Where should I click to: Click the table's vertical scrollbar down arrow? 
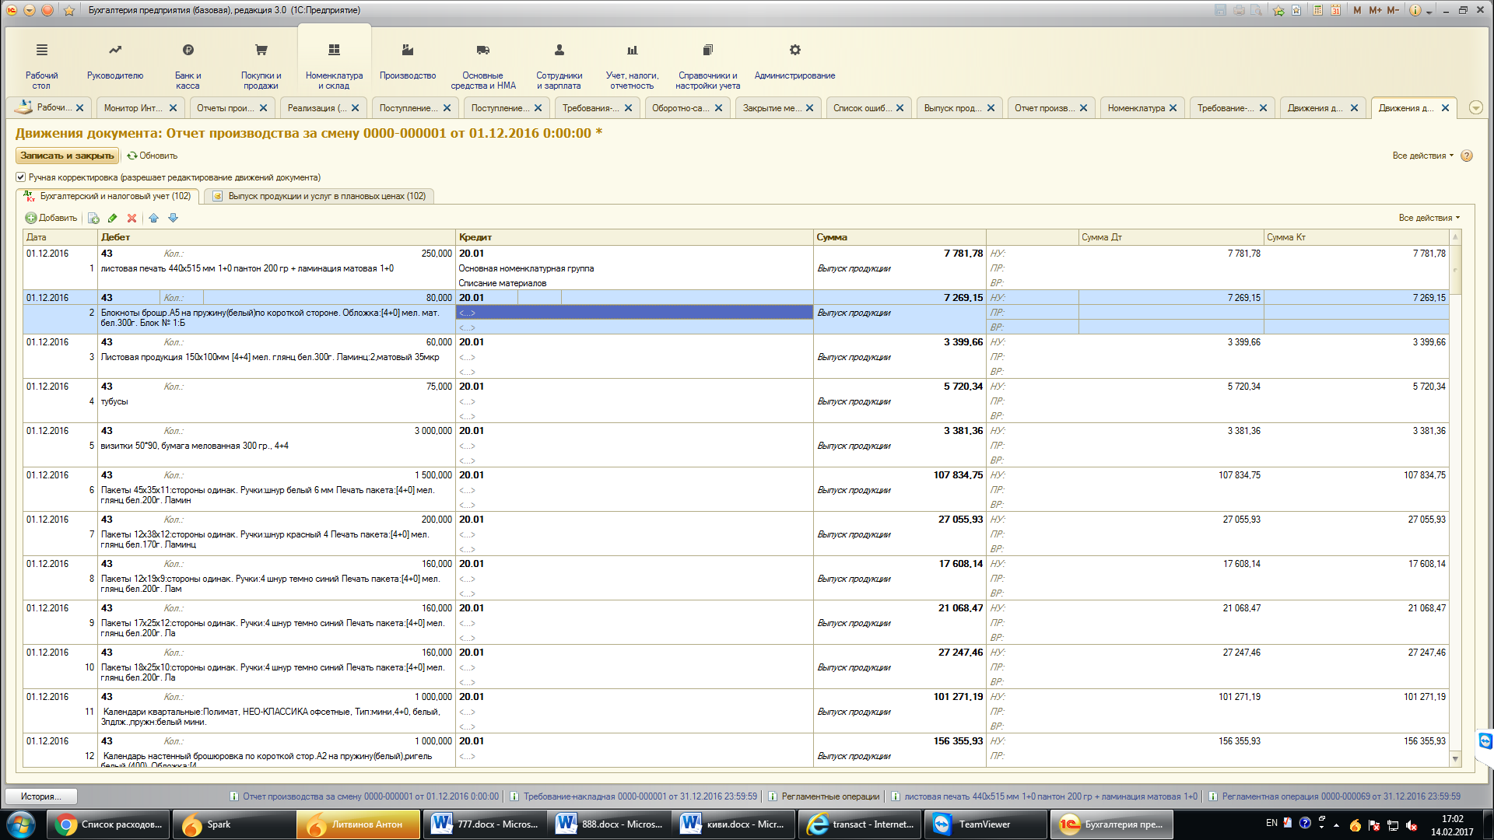(1455, 759)
